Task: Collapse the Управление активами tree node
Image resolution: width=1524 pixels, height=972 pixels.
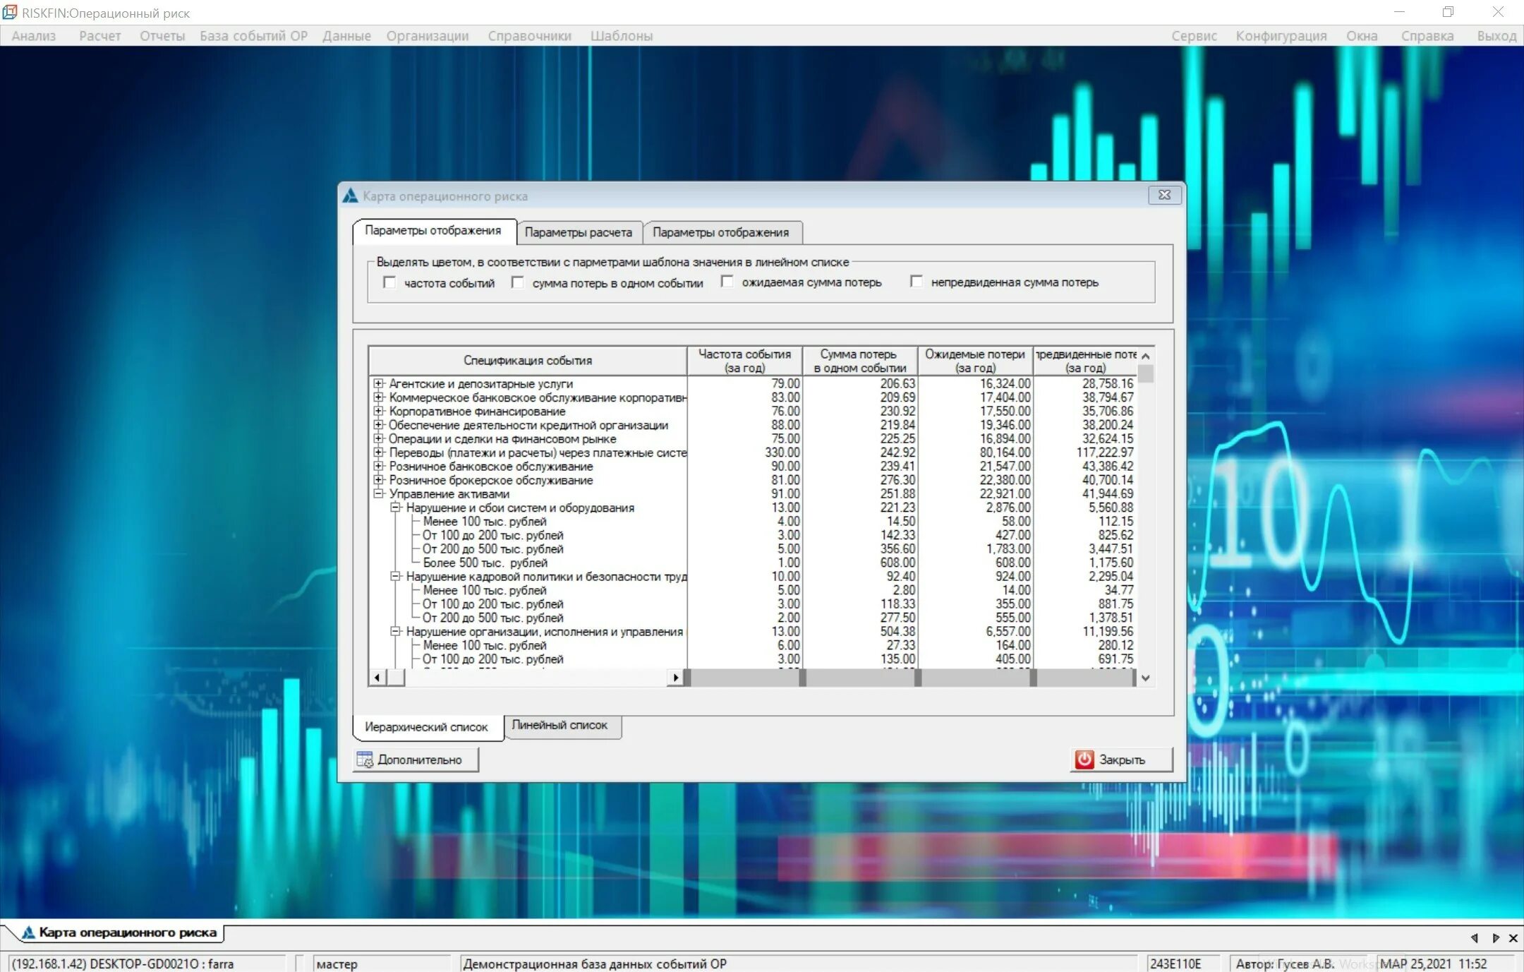Action: pos(379,493)
